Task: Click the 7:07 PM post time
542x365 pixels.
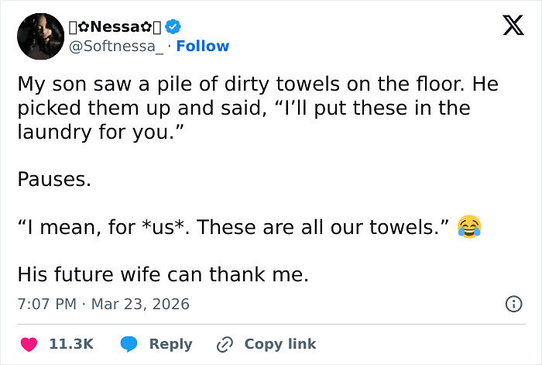Action: tap(46, 304)
